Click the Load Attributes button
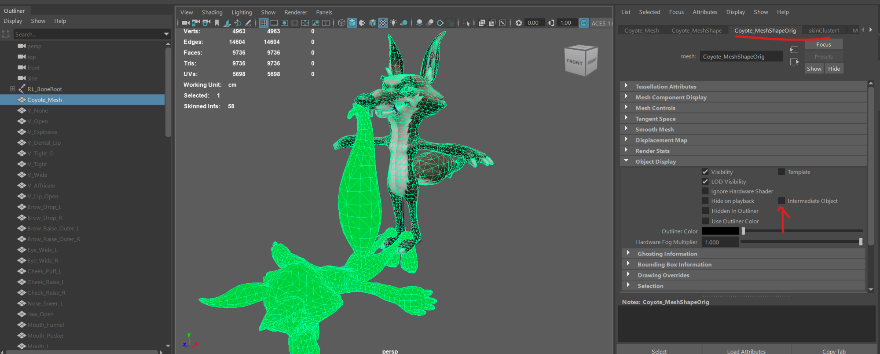 (746, 351)
